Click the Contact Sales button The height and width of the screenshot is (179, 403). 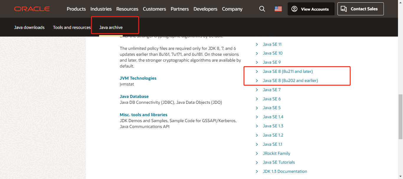[x=361, y=9]
